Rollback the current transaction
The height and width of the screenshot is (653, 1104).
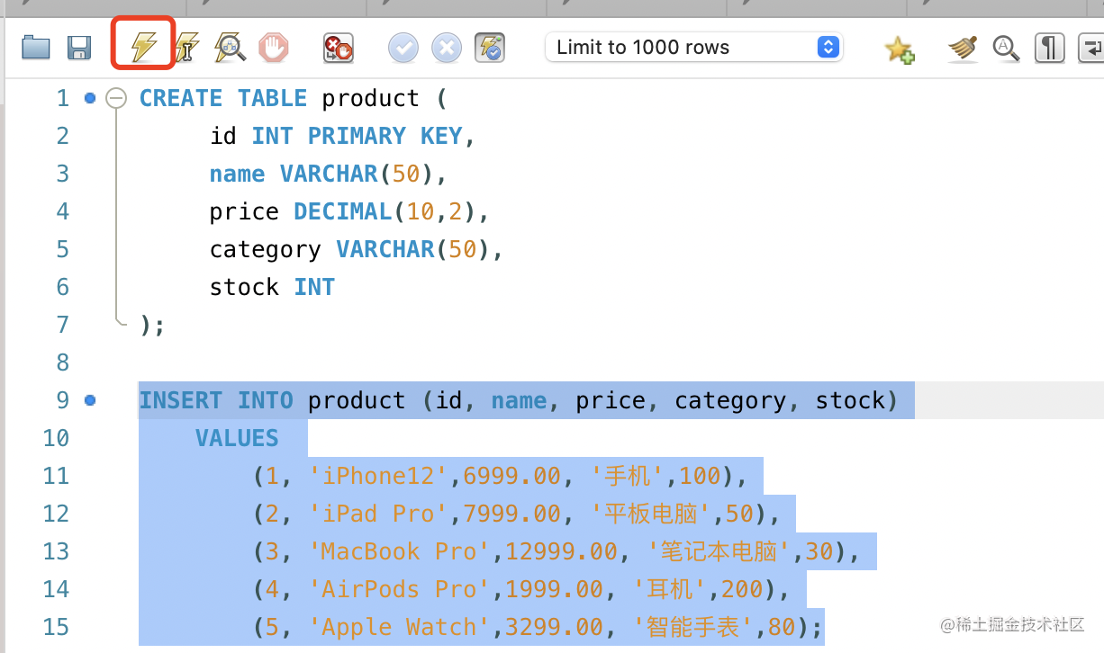447,48
